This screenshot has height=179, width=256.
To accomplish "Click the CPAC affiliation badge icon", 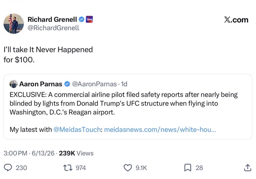I will 89,20.
